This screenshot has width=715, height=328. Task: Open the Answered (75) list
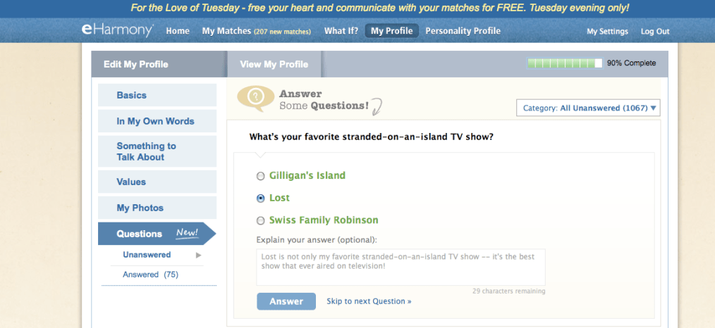[x=150, y=275]
